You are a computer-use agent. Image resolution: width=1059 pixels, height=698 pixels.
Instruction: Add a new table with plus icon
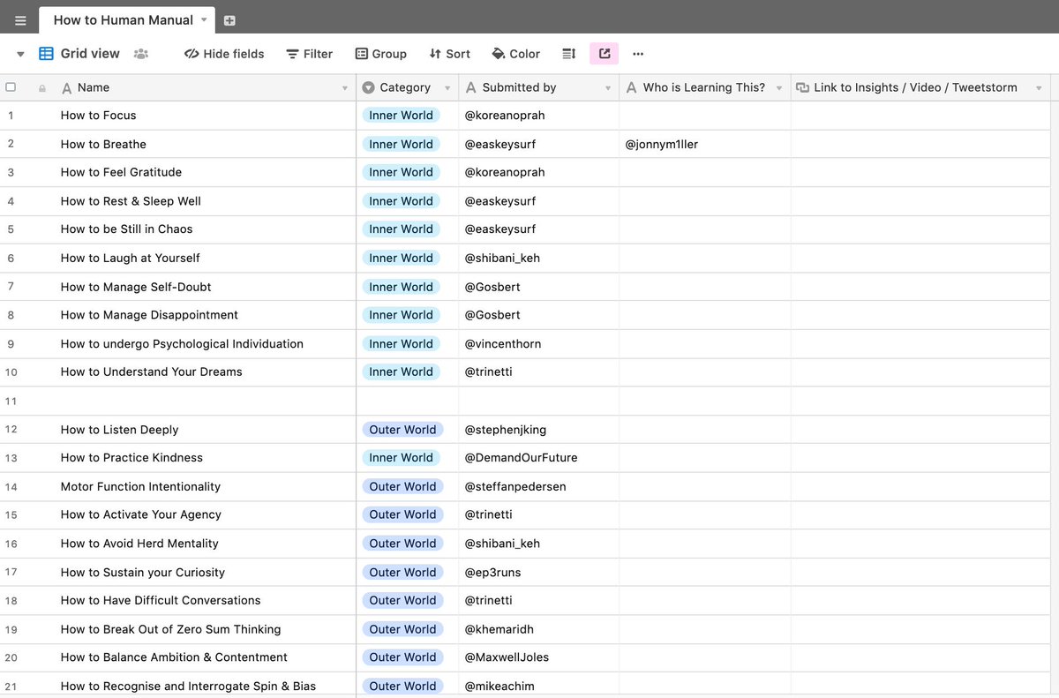[229, 20]
